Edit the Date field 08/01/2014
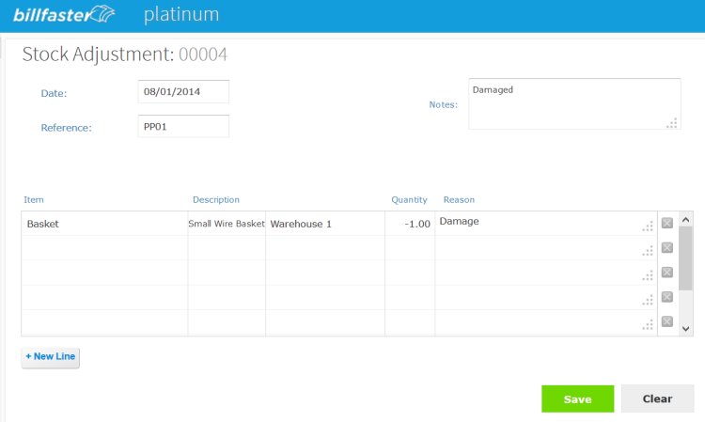This screenshot has height=422, width=705. (x=183, y=92)
